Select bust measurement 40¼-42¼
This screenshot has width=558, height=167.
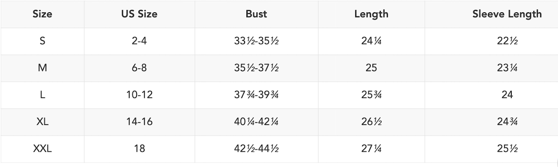tap(257, 122)
